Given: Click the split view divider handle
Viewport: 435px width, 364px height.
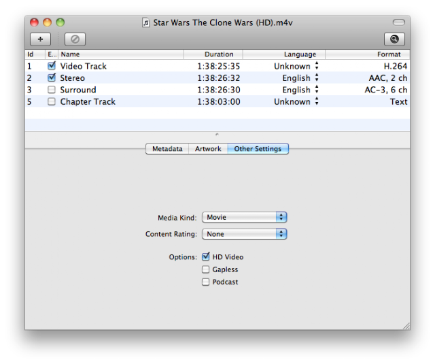Looking at the screenshot, I should click(x=217, y=135).
